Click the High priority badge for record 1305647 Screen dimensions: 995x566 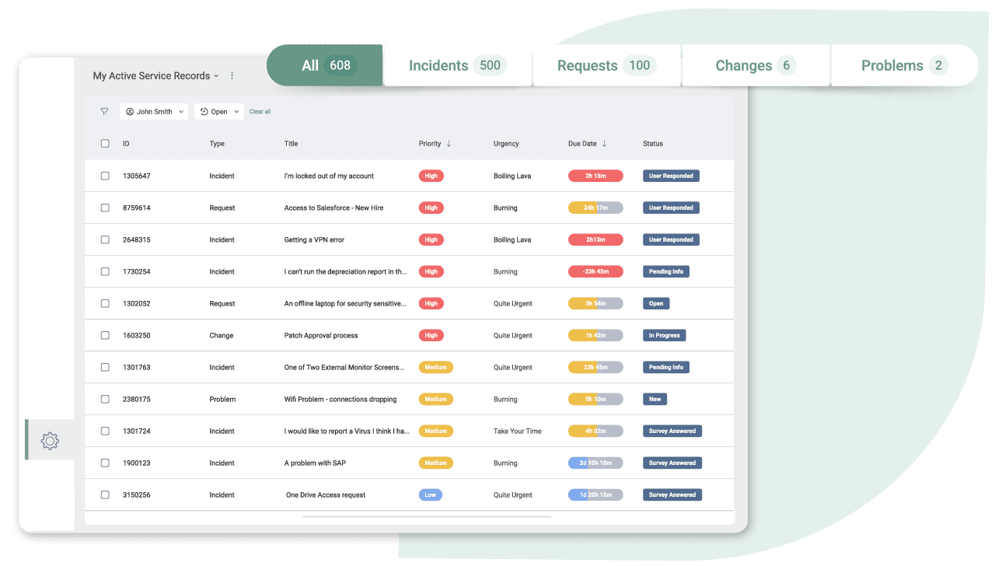coord(431,176)
